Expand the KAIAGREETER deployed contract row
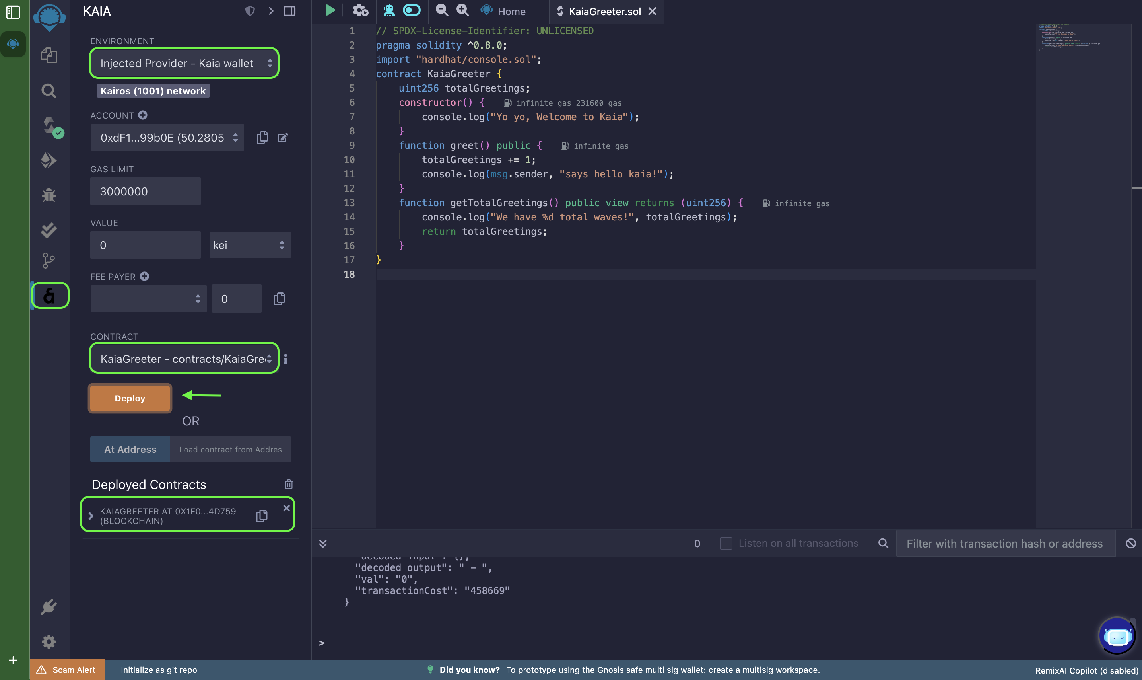 click(x=91, y=516)
